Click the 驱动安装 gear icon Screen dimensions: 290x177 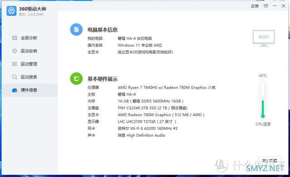(14, 51)
